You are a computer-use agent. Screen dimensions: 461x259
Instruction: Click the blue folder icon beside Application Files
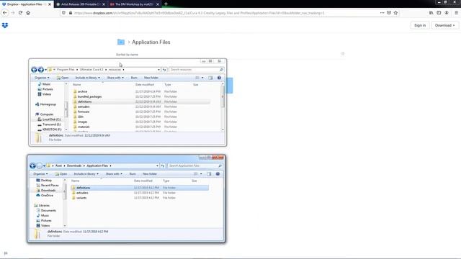[x=121, y=42]
